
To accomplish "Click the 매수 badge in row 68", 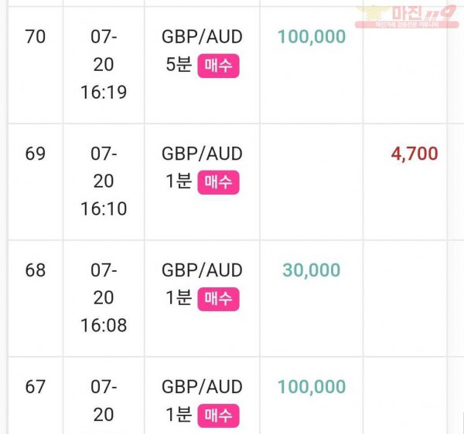I will tap(218, 299).
